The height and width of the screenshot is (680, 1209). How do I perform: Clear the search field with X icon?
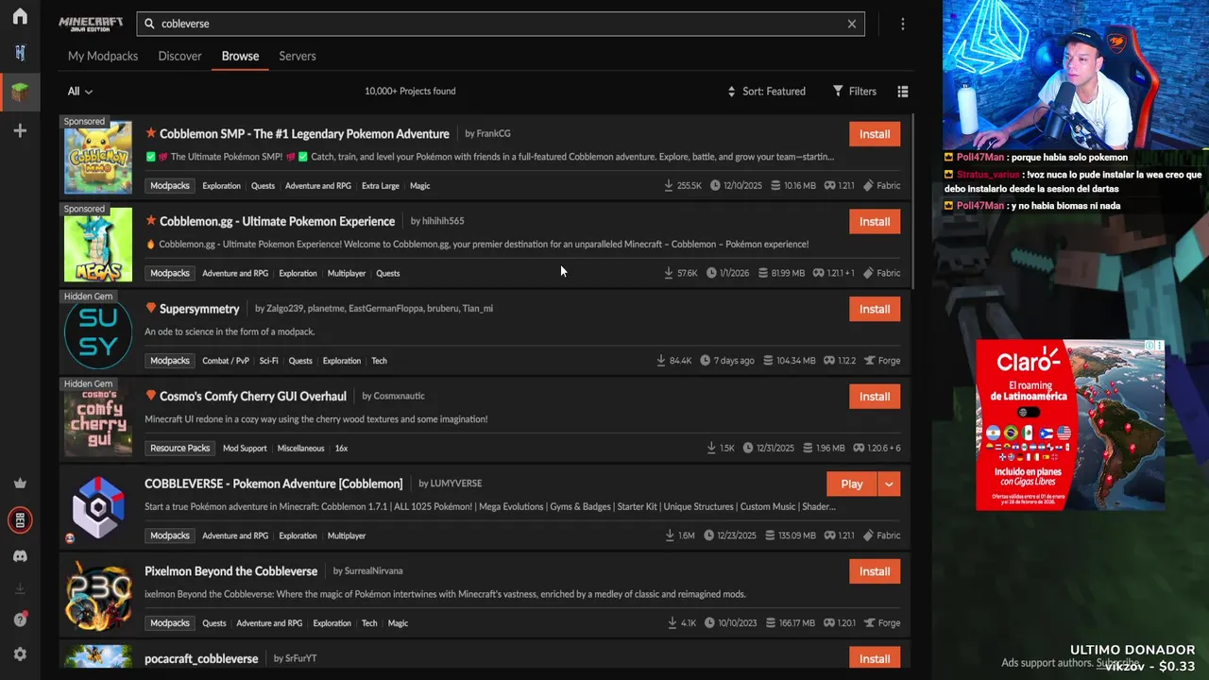pyautogui.click(x=851, y=24)
